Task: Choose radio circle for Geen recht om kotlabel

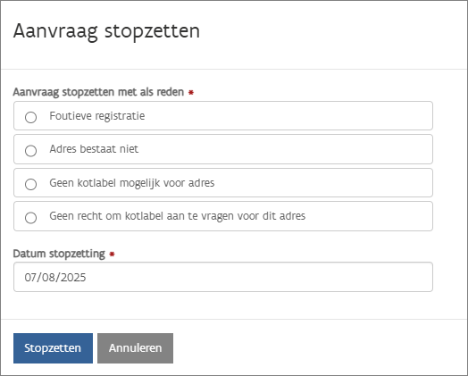Action: (30, 218)
